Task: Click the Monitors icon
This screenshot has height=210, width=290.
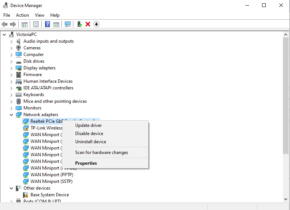Action: pos(19,108)
